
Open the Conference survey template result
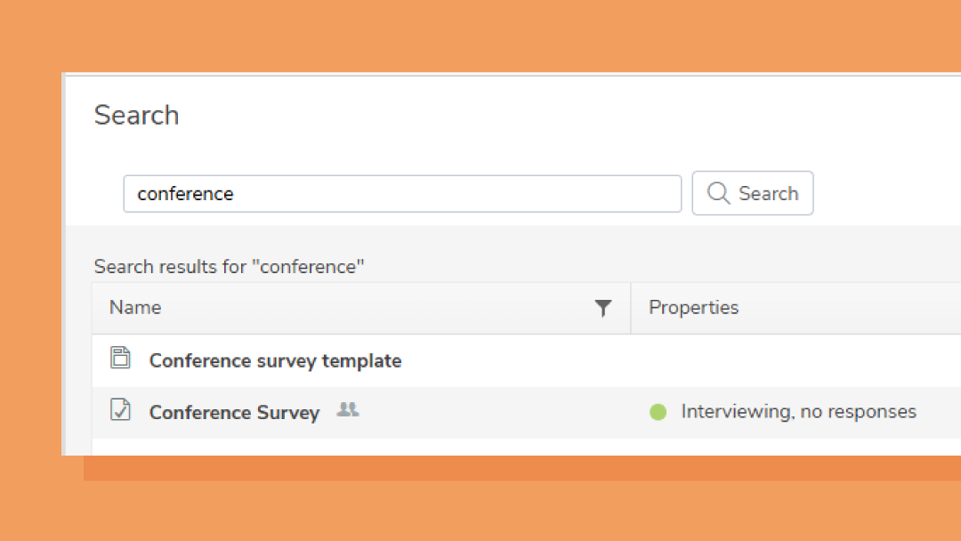point(275,360)
